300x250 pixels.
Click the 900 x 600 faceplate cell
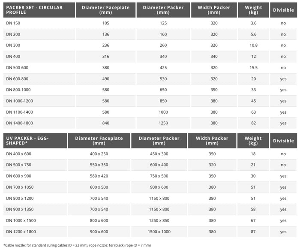click(x=99, y=232)
